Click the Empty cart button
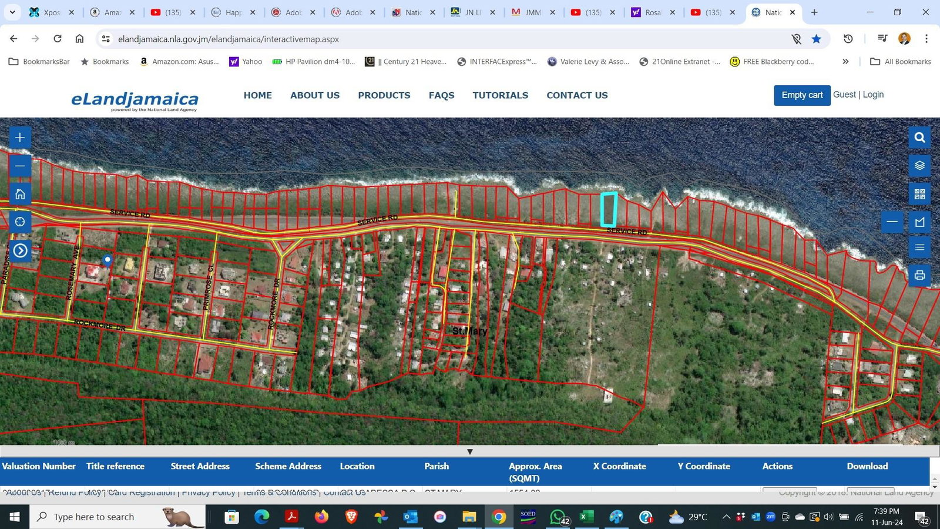Viewport: 940px width, 529px height. pyautogui.click(x=802, y=95)
